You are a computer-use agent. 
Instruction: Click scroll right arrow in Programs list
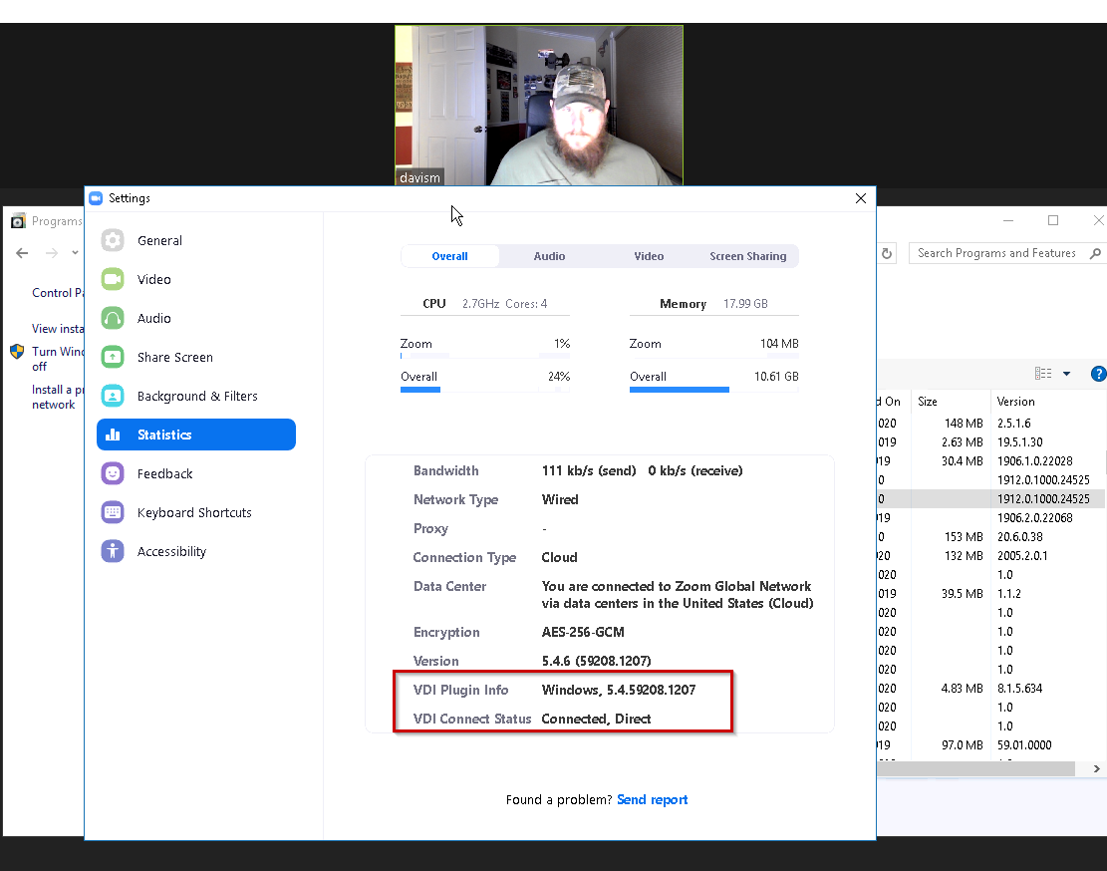coord(1096,768)
